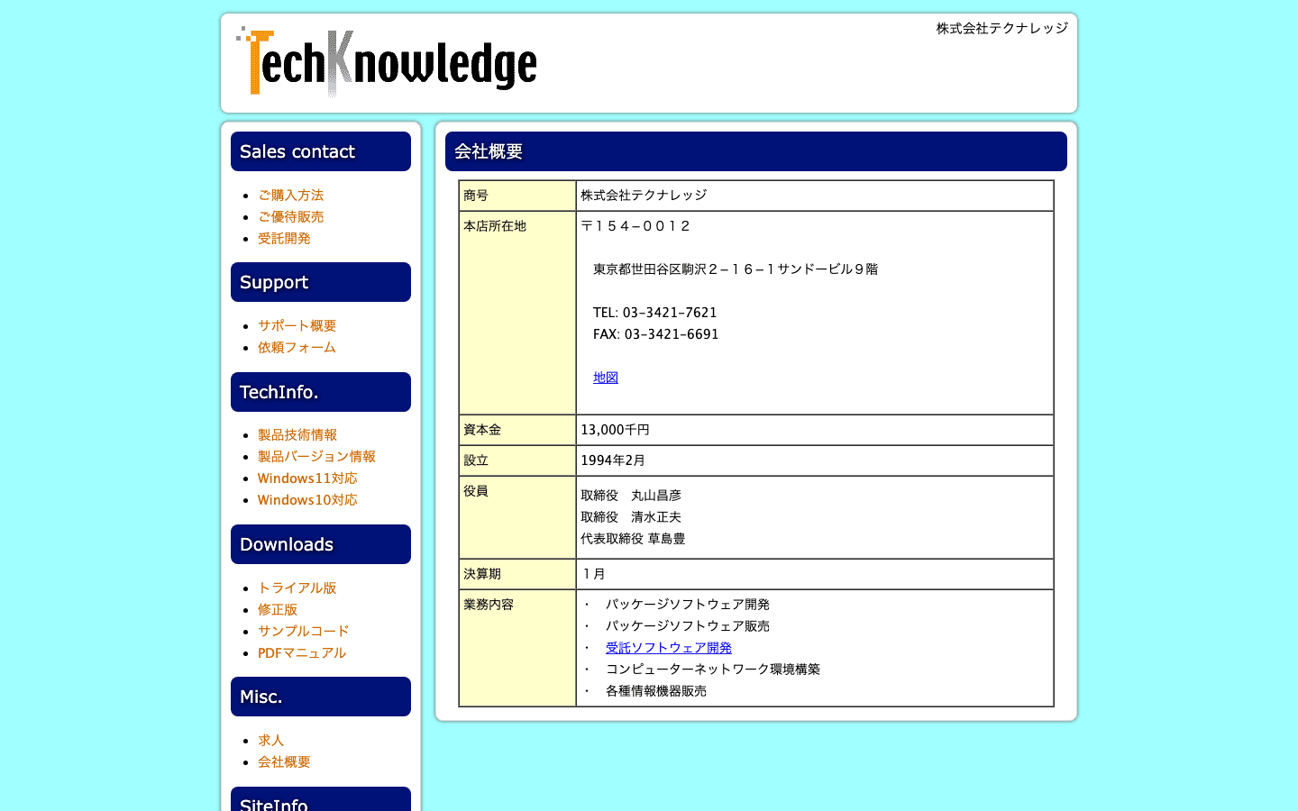1298x811 pixels.
Task: Open the サポート概要 link
Action: (297, 325)
